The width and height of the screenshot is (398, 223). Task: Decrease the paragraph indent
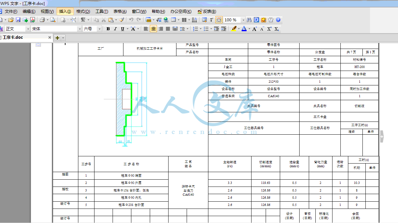[216, 29]
